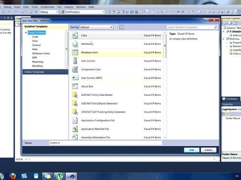241x180 pixels.
Task: Open the Online Templates section
Action: [45, 72]
